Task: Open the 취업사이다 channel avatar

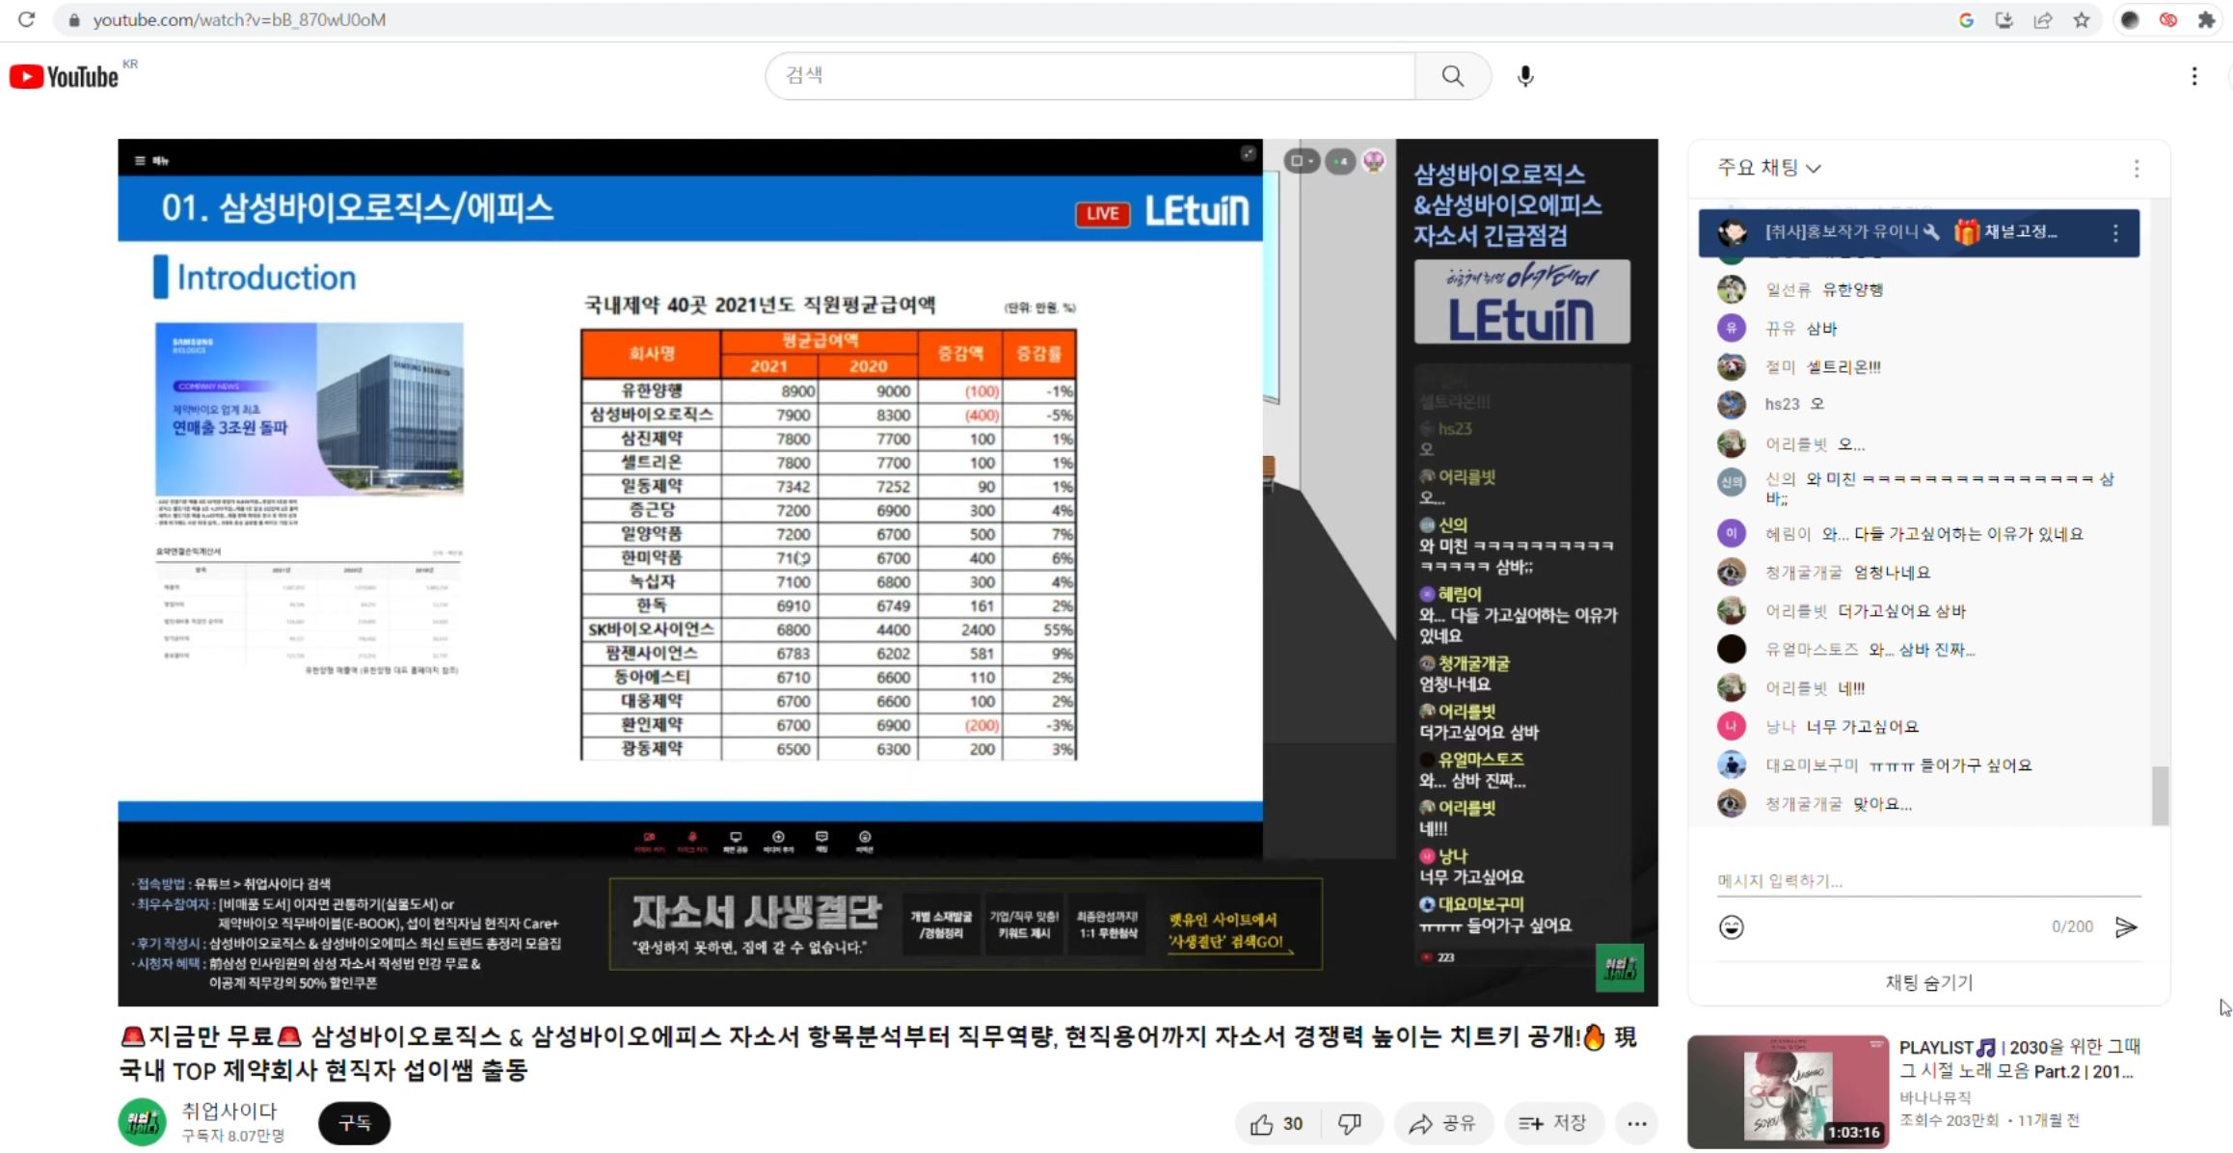Action: tap(142, 1123)
